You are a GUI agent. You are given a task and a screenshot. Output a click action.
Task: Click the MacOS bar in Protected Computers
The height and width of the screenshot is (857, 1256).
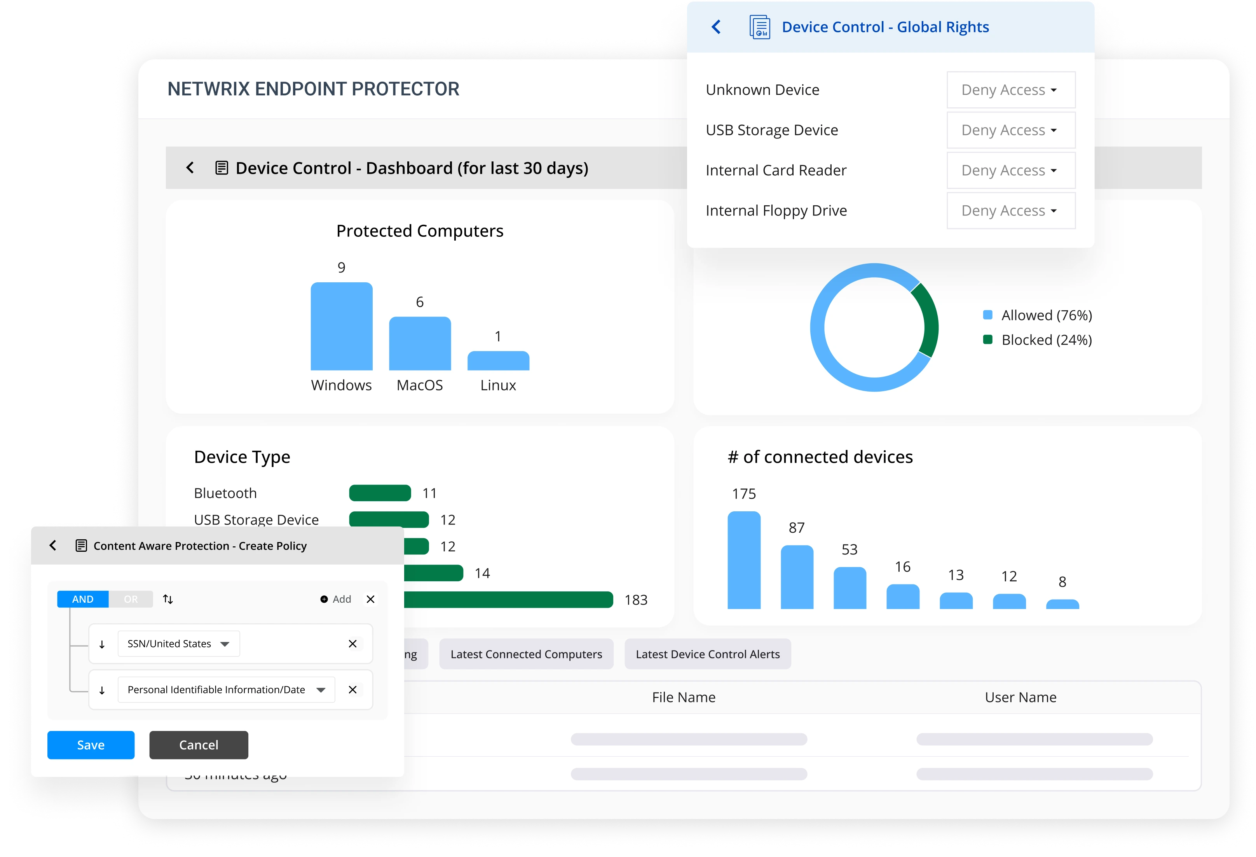tap(420, 343)
